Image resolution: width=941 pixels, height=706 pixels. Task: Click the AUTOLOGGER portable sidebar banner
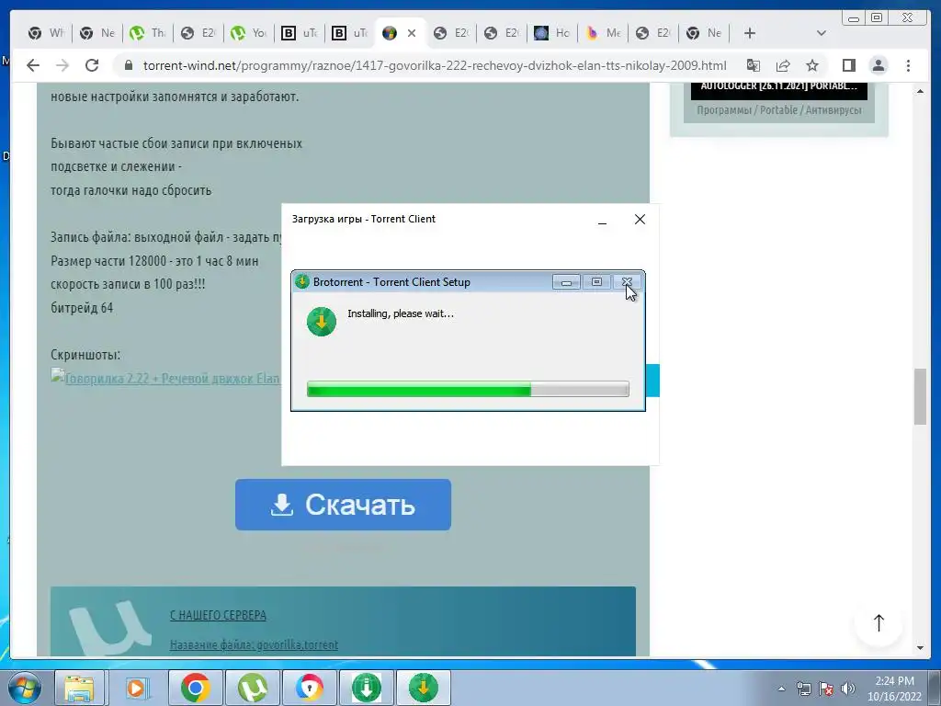click(779, 90)
